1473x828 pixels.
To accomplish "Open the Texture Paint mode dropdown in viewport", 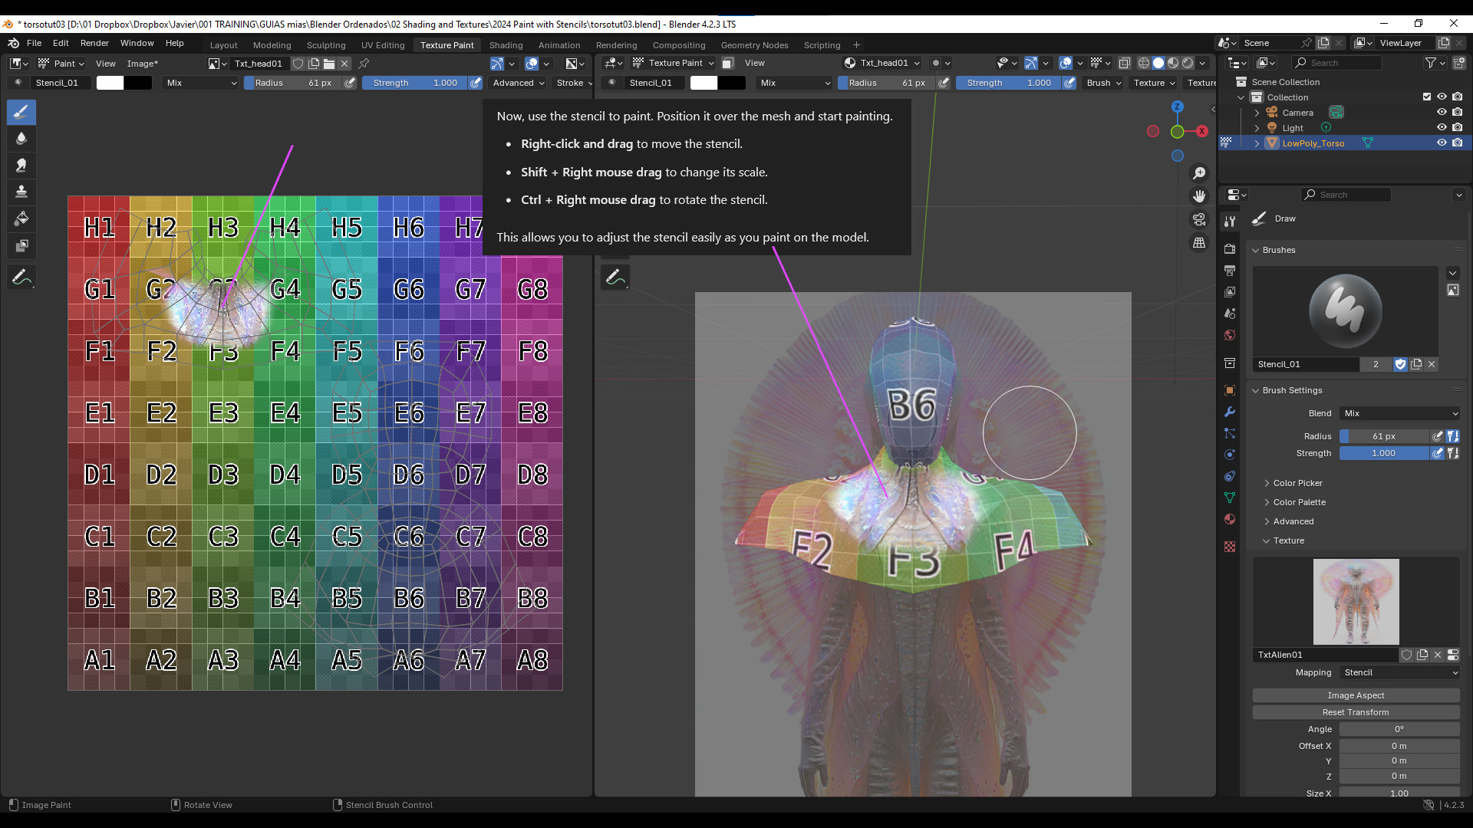I will point(673,63).
